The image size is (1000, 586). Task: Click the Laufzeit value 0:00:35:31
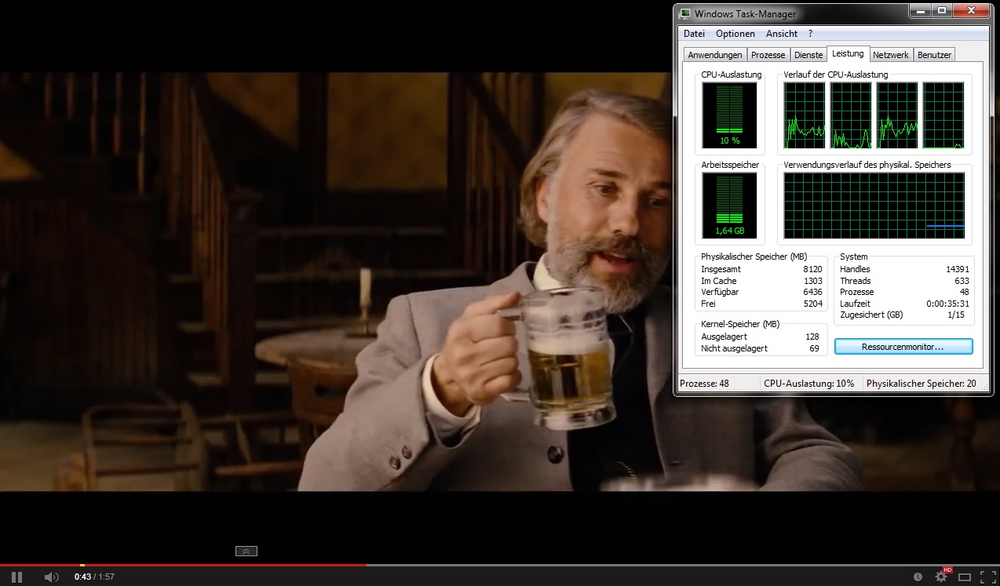pos(947,304)
